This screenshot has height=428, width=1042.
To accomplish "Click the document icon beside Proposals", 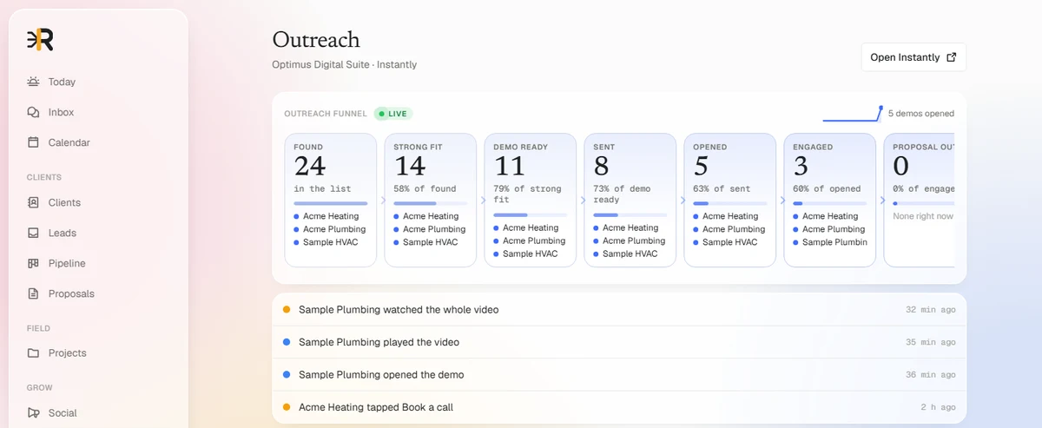I will pyautogui.click(x=33, y=293).
